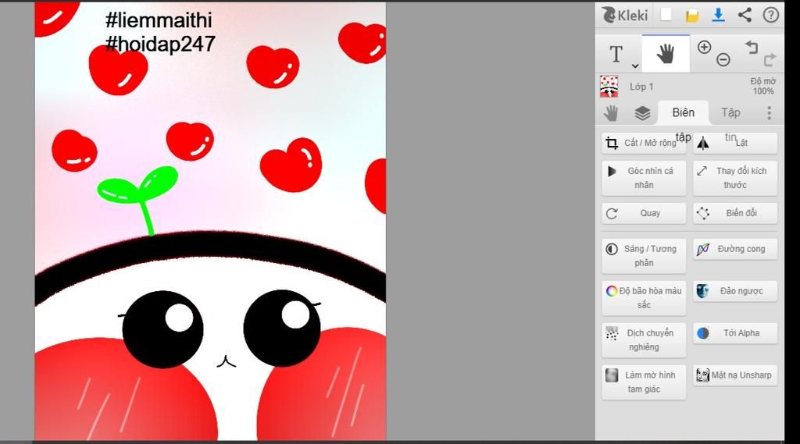800x444 pixels.
Task: Zoom in with the plus icon
Action: tap(704, 48)
